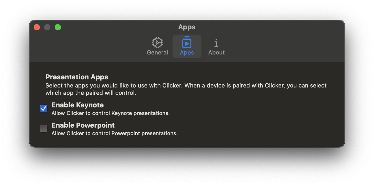Screen dimensions: 374x186
Task: Open the About tab label
Action: (x=216, y=52)
